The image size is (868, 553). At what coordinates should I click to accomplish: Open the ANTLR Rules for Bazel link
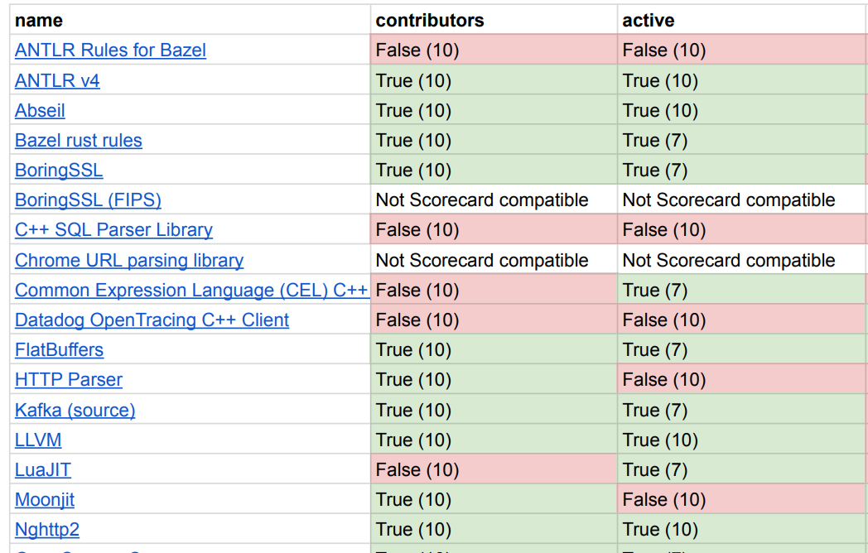[x=110, y=50]
